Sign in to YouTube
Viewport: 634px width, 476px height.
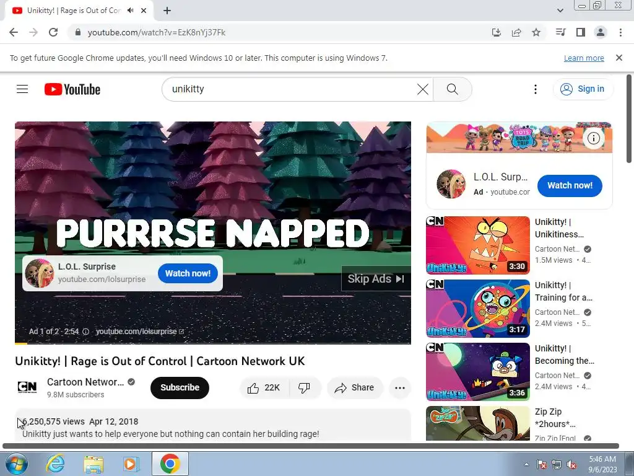click(x=583, y=89)
